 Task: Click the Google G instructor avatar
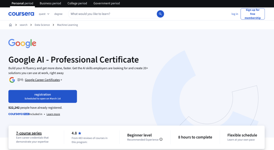click(x=12, y=80)
